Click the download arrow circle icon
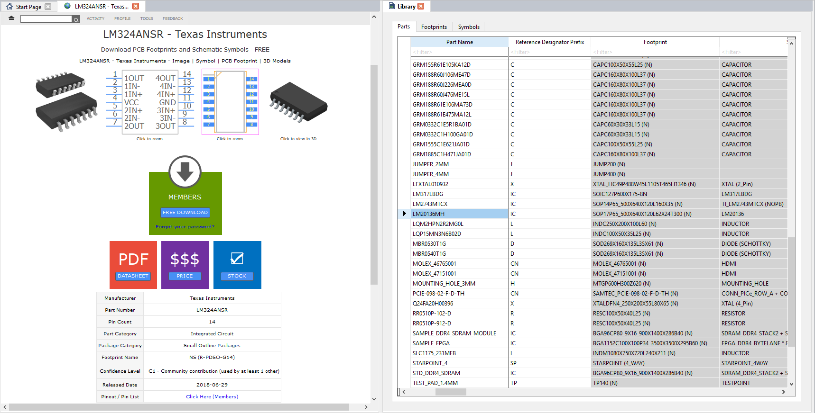Image resolution: width=815 pixels, height=413 pixels. click(185, 172)
